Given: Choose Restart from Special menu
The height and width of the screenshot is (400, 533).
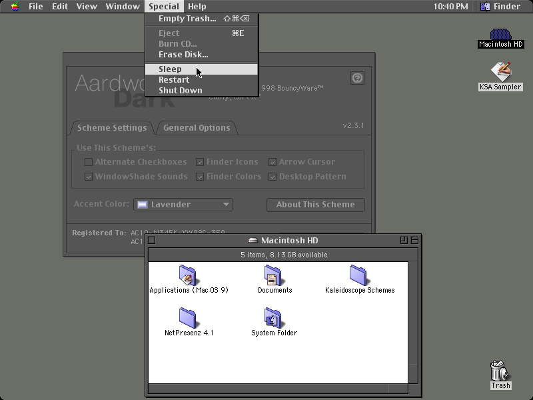Looking at the screenshot, I should (202, 79).
